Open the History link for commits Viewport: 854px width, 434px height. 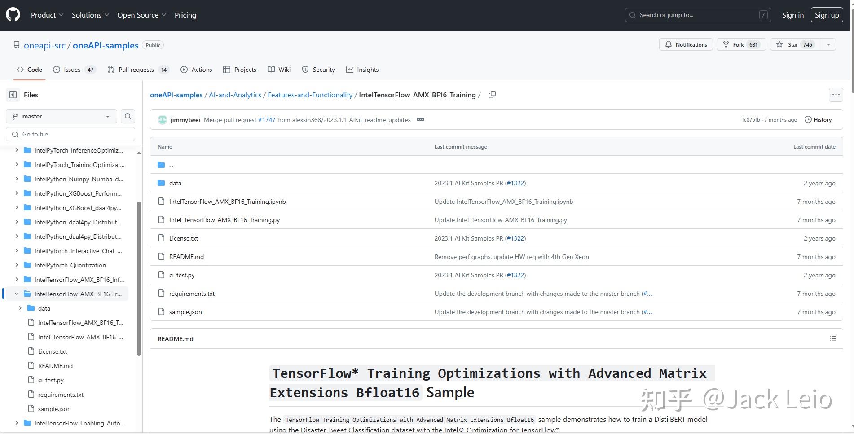tap(818, 120)
